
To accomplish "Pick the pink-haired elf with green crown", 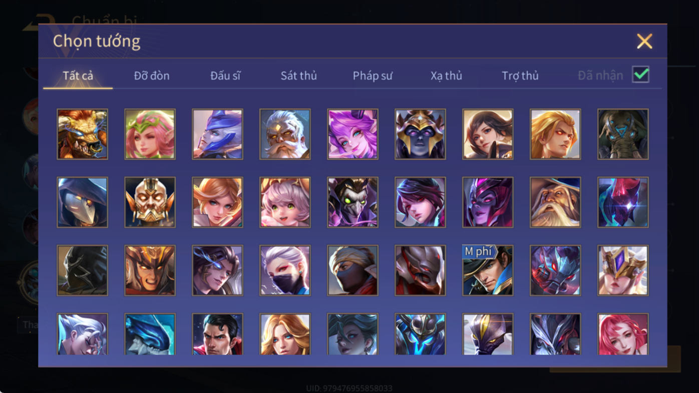I will coord(150,134).
